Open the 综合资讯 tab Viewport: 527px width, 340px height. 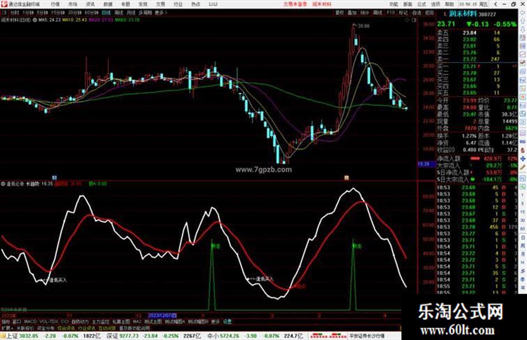tap(66, 328)
